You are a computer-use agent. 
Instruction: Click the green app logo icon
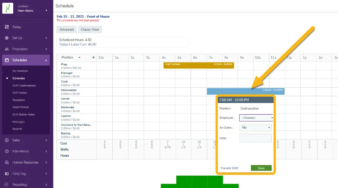pos(8,8)
